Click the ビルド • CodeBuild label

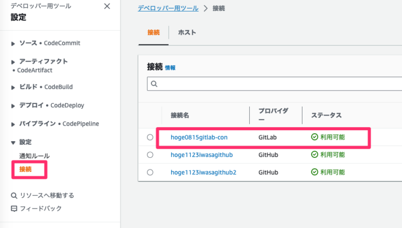[x=46, y=87]
